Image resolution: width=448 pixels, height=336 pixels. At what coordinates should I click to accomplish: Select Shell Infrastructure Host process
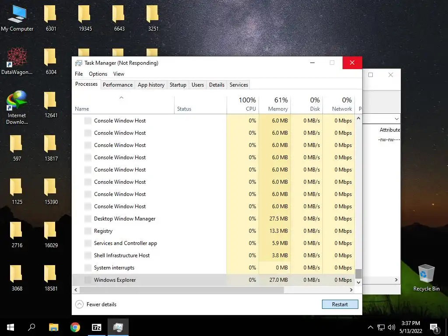pos(213,255)
